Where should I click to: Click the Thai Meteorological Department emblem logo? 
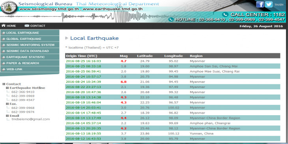click(x=9, y=7)
